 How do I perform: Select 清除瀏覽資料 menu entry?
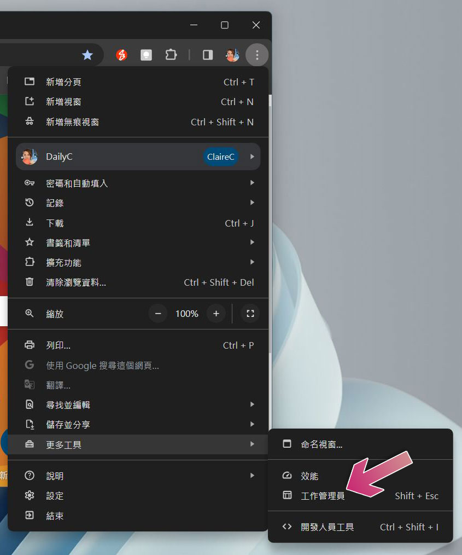click(x=138, y=282)
